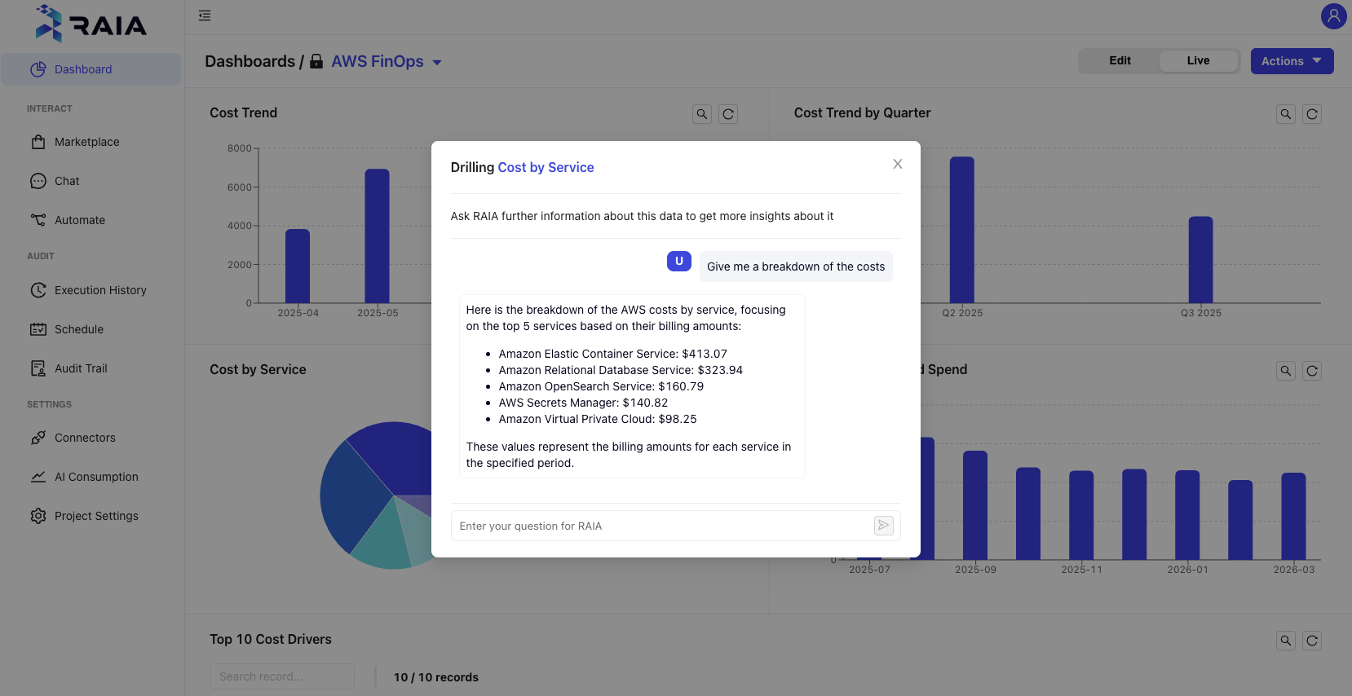This screenshot has height=696, width=1352.
Task: Click the RAIA logo
Action: click(91, 23)
